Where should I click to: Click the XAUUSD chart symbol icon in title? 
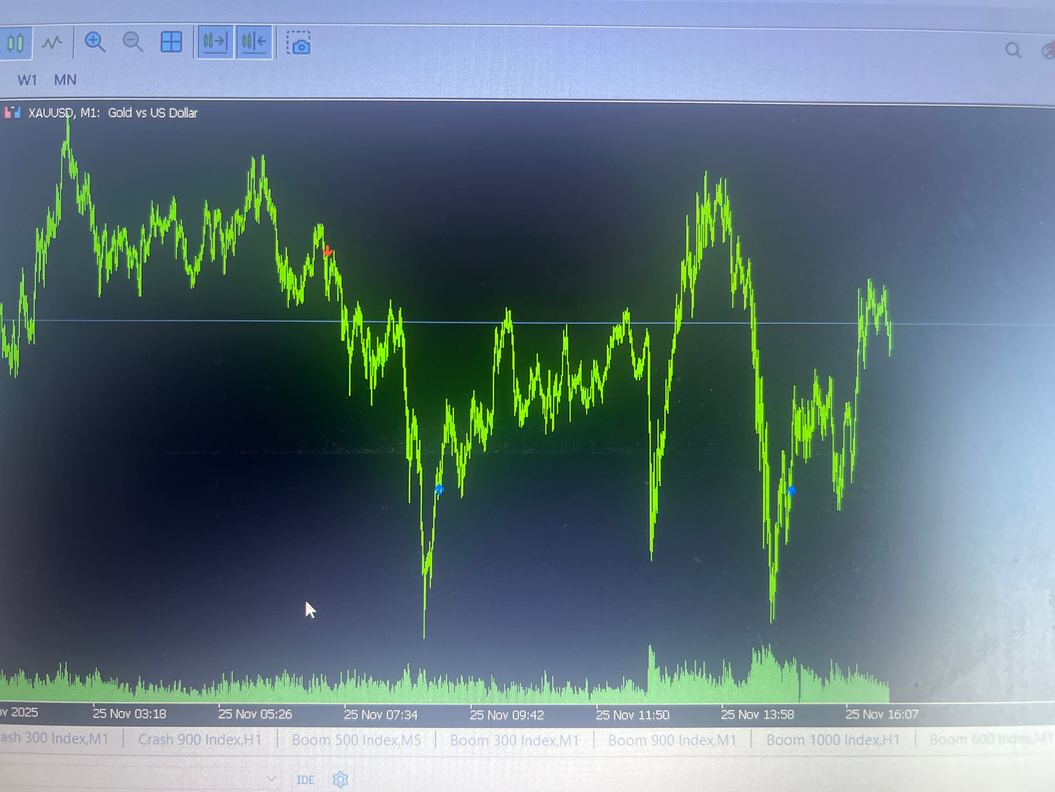pyautogui.click(x=12, y=113)
